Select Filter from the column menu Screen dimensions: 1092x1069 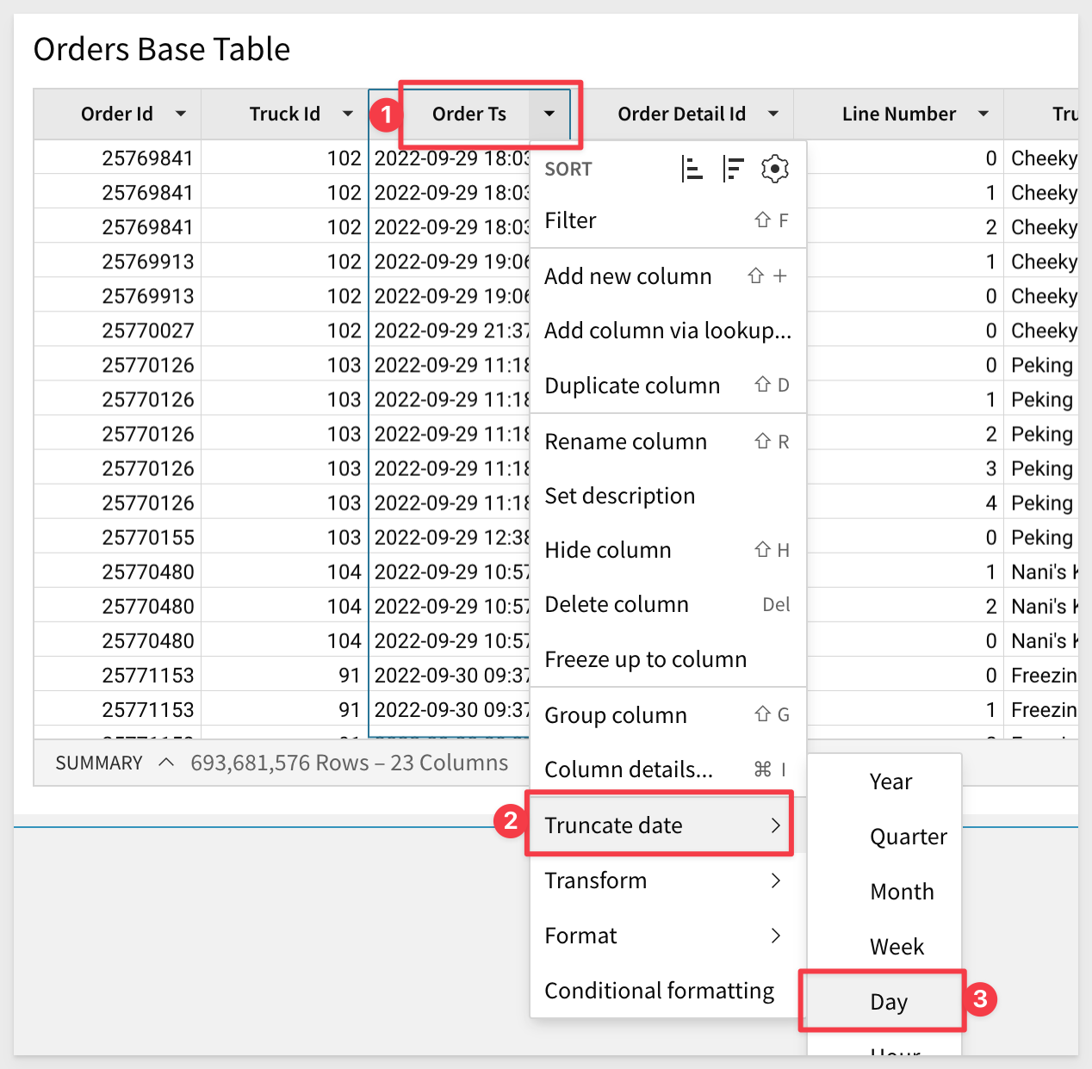coord(571,221)
